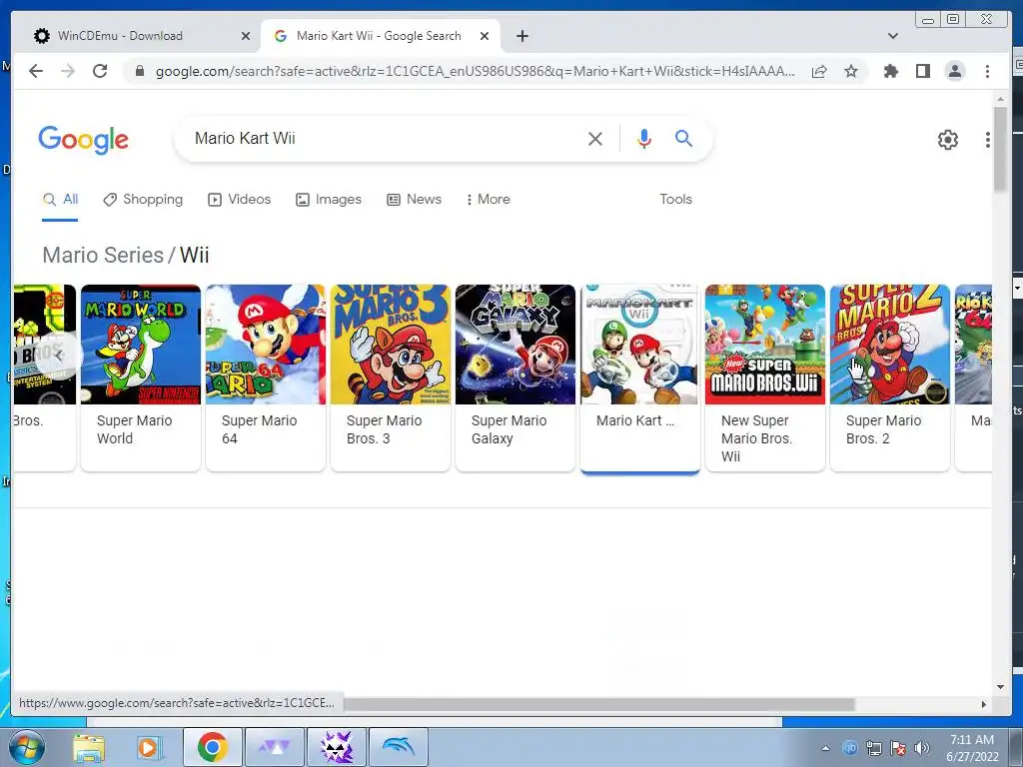Open a new browser tab

click(521, 36)
